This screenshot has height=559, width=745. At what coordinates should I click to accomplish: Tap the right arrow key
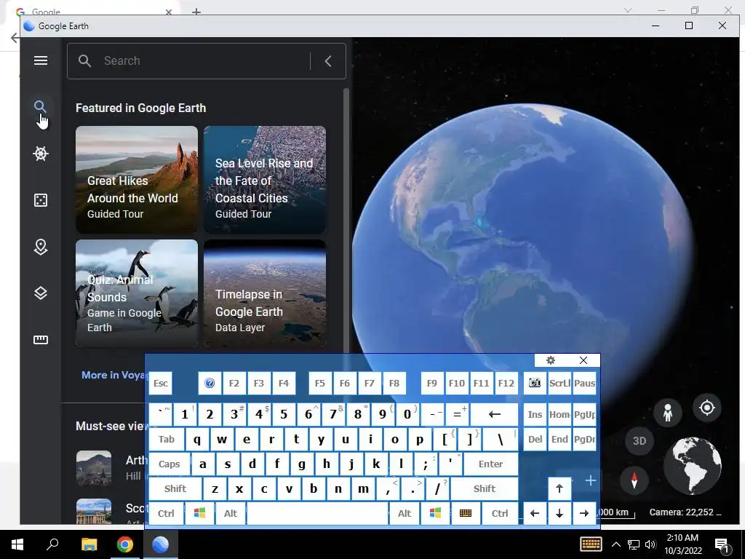584,513
